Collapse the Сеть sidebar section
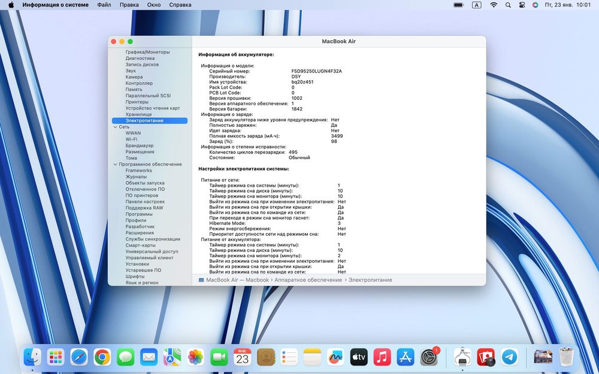599x374 pixels. [x=116, y=127]
